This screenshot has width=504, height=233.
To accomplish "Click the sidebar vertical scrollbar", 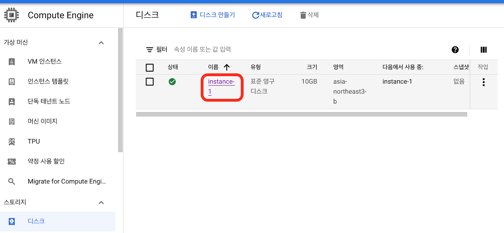I will pyautogui.click(x=121, y=90).
